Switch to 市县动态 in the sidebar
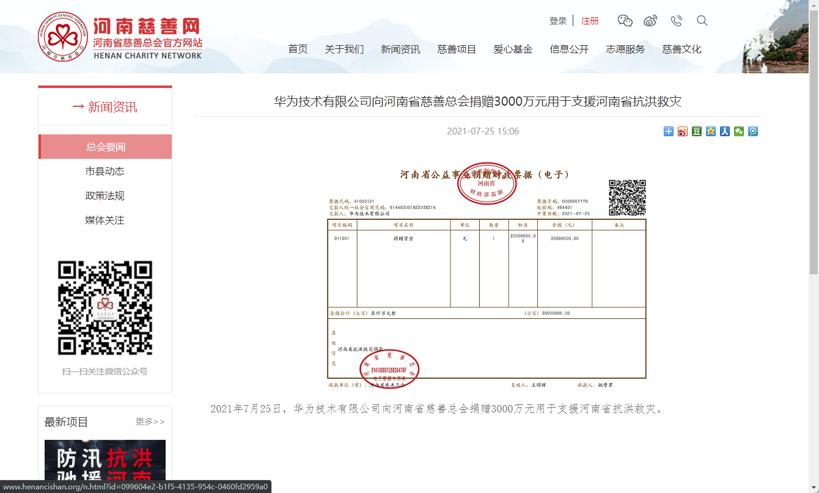The width and height of the screenshot is (819, 493). pyautogui.click(x=105, y=171)
